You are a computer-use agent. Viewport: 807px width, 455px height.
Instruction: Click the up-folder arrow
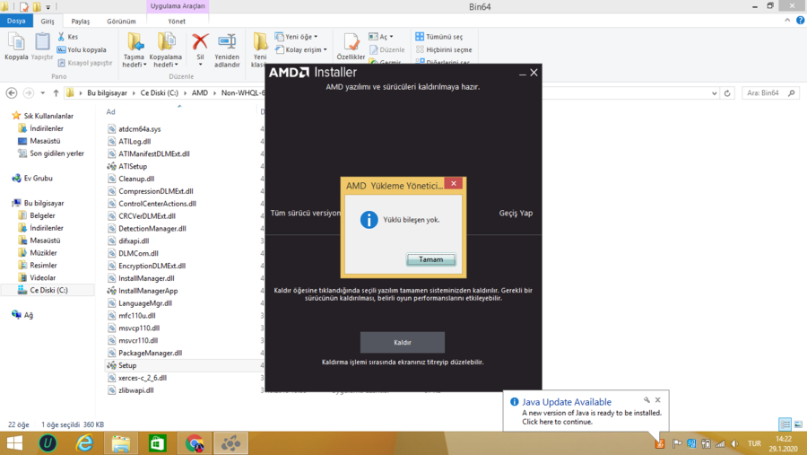(x=56, y=93)
